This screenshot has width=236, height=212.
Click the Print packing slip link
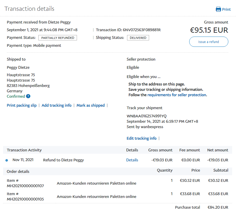click(22, 105)
